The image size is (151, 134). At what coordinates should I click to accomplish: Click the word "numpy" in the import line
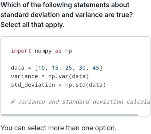click(x=43, y=51)
